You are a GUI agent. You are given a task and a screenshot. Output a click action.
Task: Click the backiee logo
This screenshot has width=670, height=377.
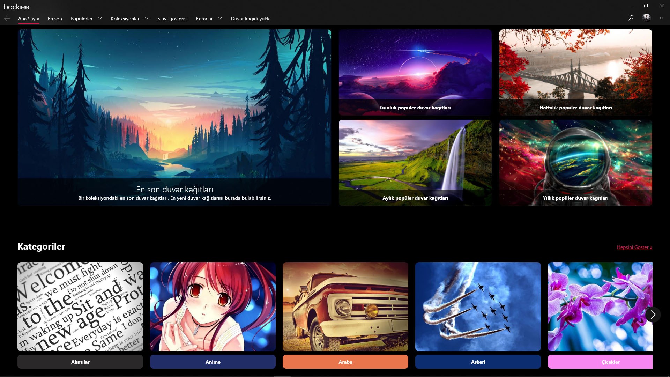click(x=16, y=7)
